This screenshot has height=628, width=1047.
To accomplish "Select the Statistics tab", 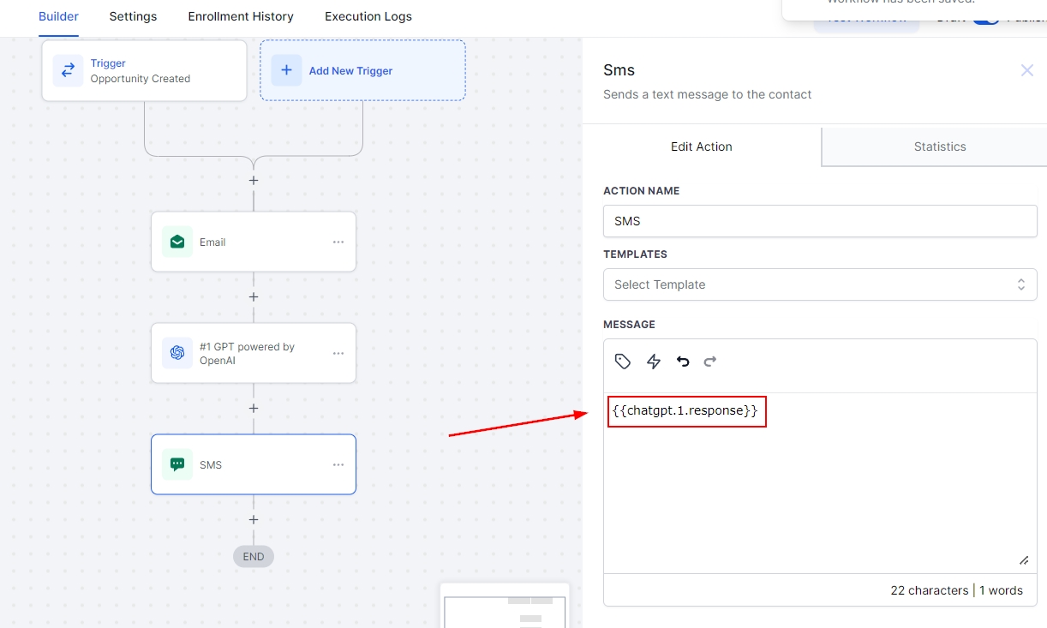I will (x=940, y=147).
